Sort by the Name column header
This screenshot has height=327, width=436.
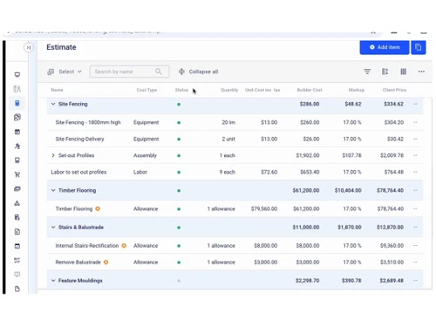click(57, 90)
